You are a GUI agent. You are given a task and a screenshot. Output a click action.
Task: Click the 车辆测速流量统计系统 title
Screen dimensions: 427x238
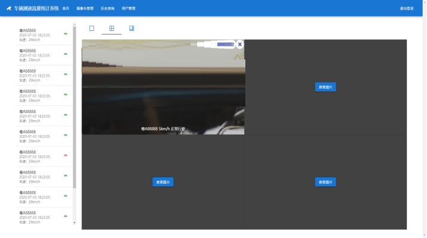36,8
